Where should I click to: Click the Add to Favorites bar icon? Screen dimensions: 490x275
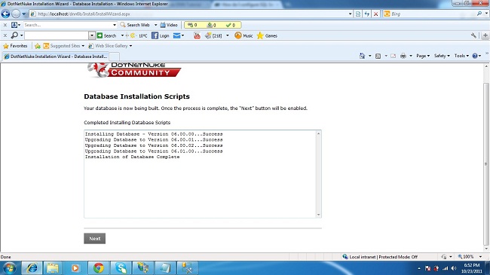pos(38,46)
